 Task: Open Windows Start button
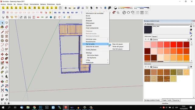[x=3, y=107]
